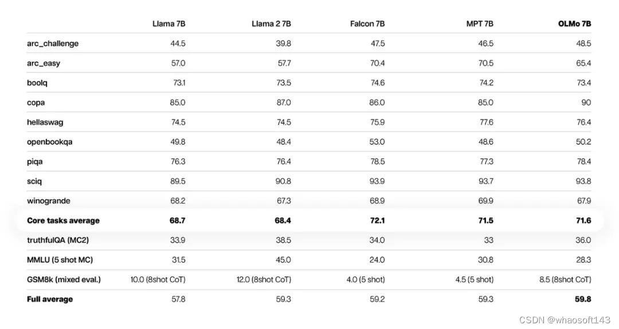Click Falcon 7B core average 72.1
This screenshot has width=619, height=329.
[377, 221]
